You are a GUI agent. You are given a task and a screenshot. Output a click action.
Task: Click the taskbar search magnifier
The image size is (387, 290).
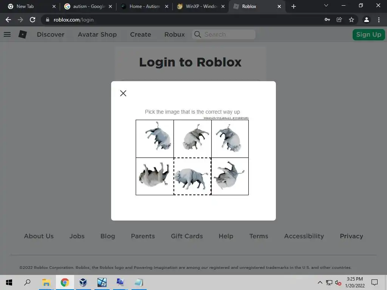pos(27,282)
